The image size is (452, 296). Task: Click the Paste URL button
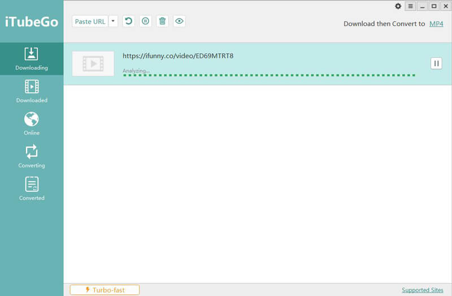[x=90, y=22]
